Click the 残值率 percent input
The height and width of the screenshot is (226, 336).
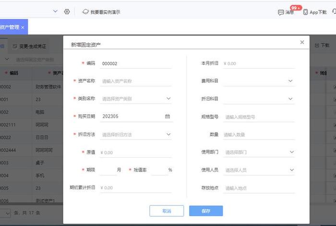[160, 170]
